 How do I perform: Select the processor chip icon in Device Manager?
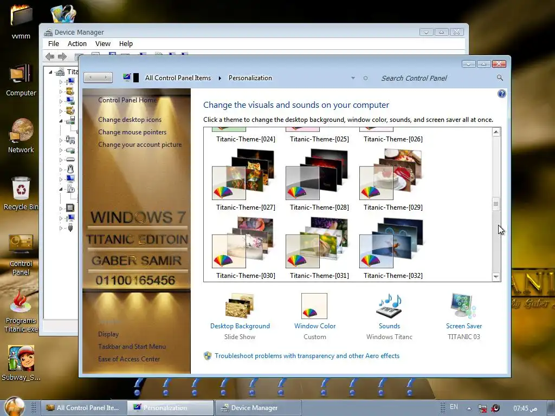(70, 207)
